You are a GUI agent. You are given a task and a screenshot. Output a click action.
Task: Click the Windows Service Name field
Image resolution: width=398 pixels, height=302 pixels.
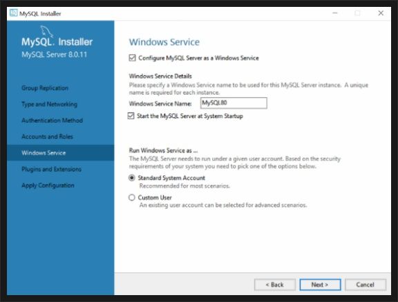[x=234, y=103]
